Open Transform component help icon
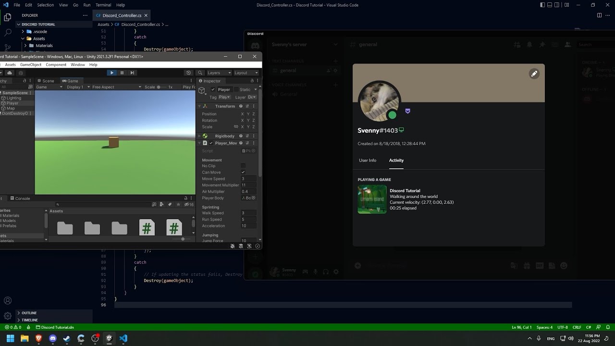This screenshot has width=615, height=346. (241, 106)
